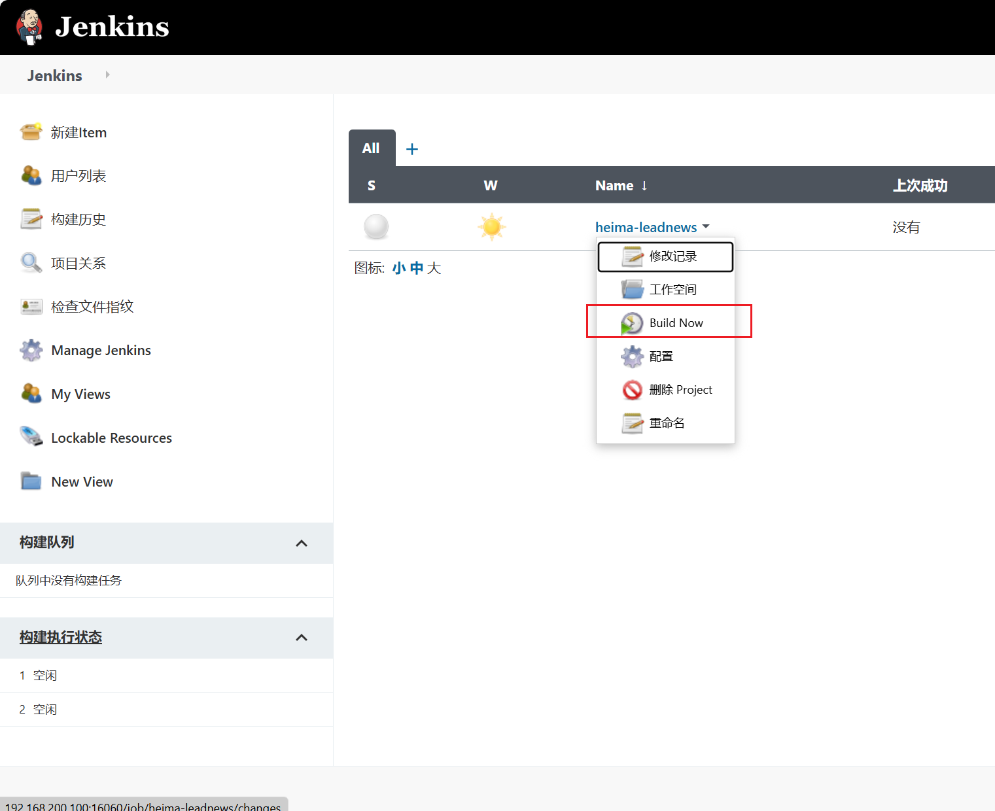This screenshot has width=995, height=811.
Task: Open the 构建历史 link
Action: [79, 219]
